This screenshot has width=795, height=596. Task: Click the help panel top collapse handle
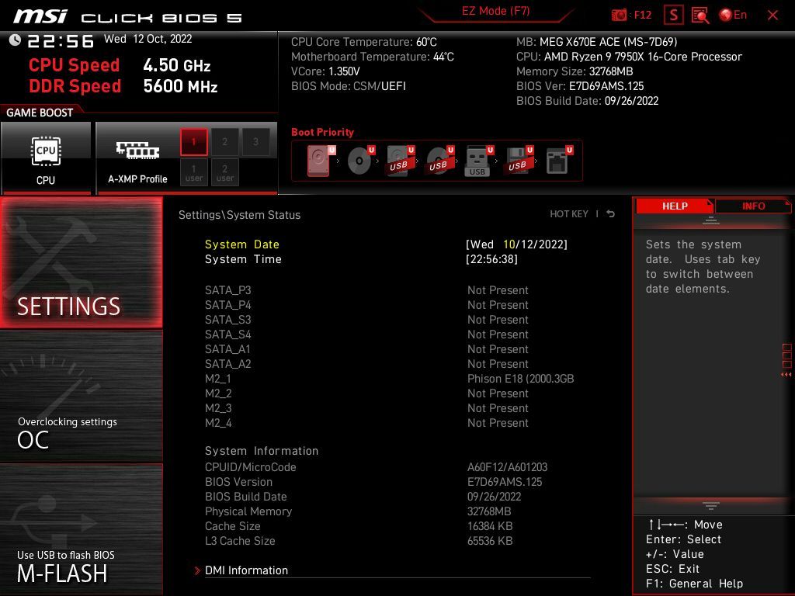click(x=711, y=220)
